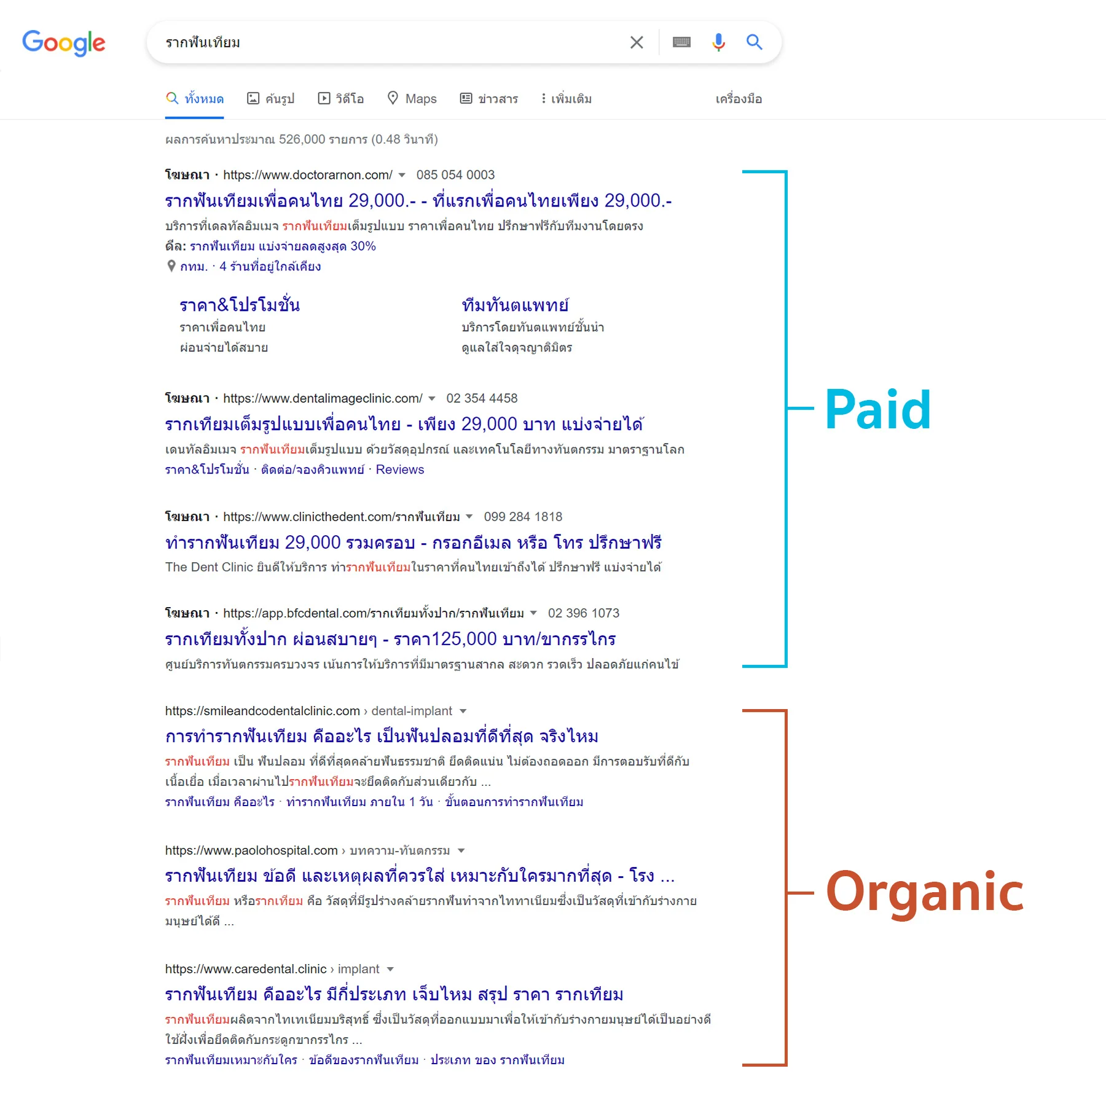The image size is (1106, 1106).
Task: Open ad รากเทียมเต็มรูปแบบเพื่อคนไทย เพียง 29,000 บาท
Action: coord(404,425)
